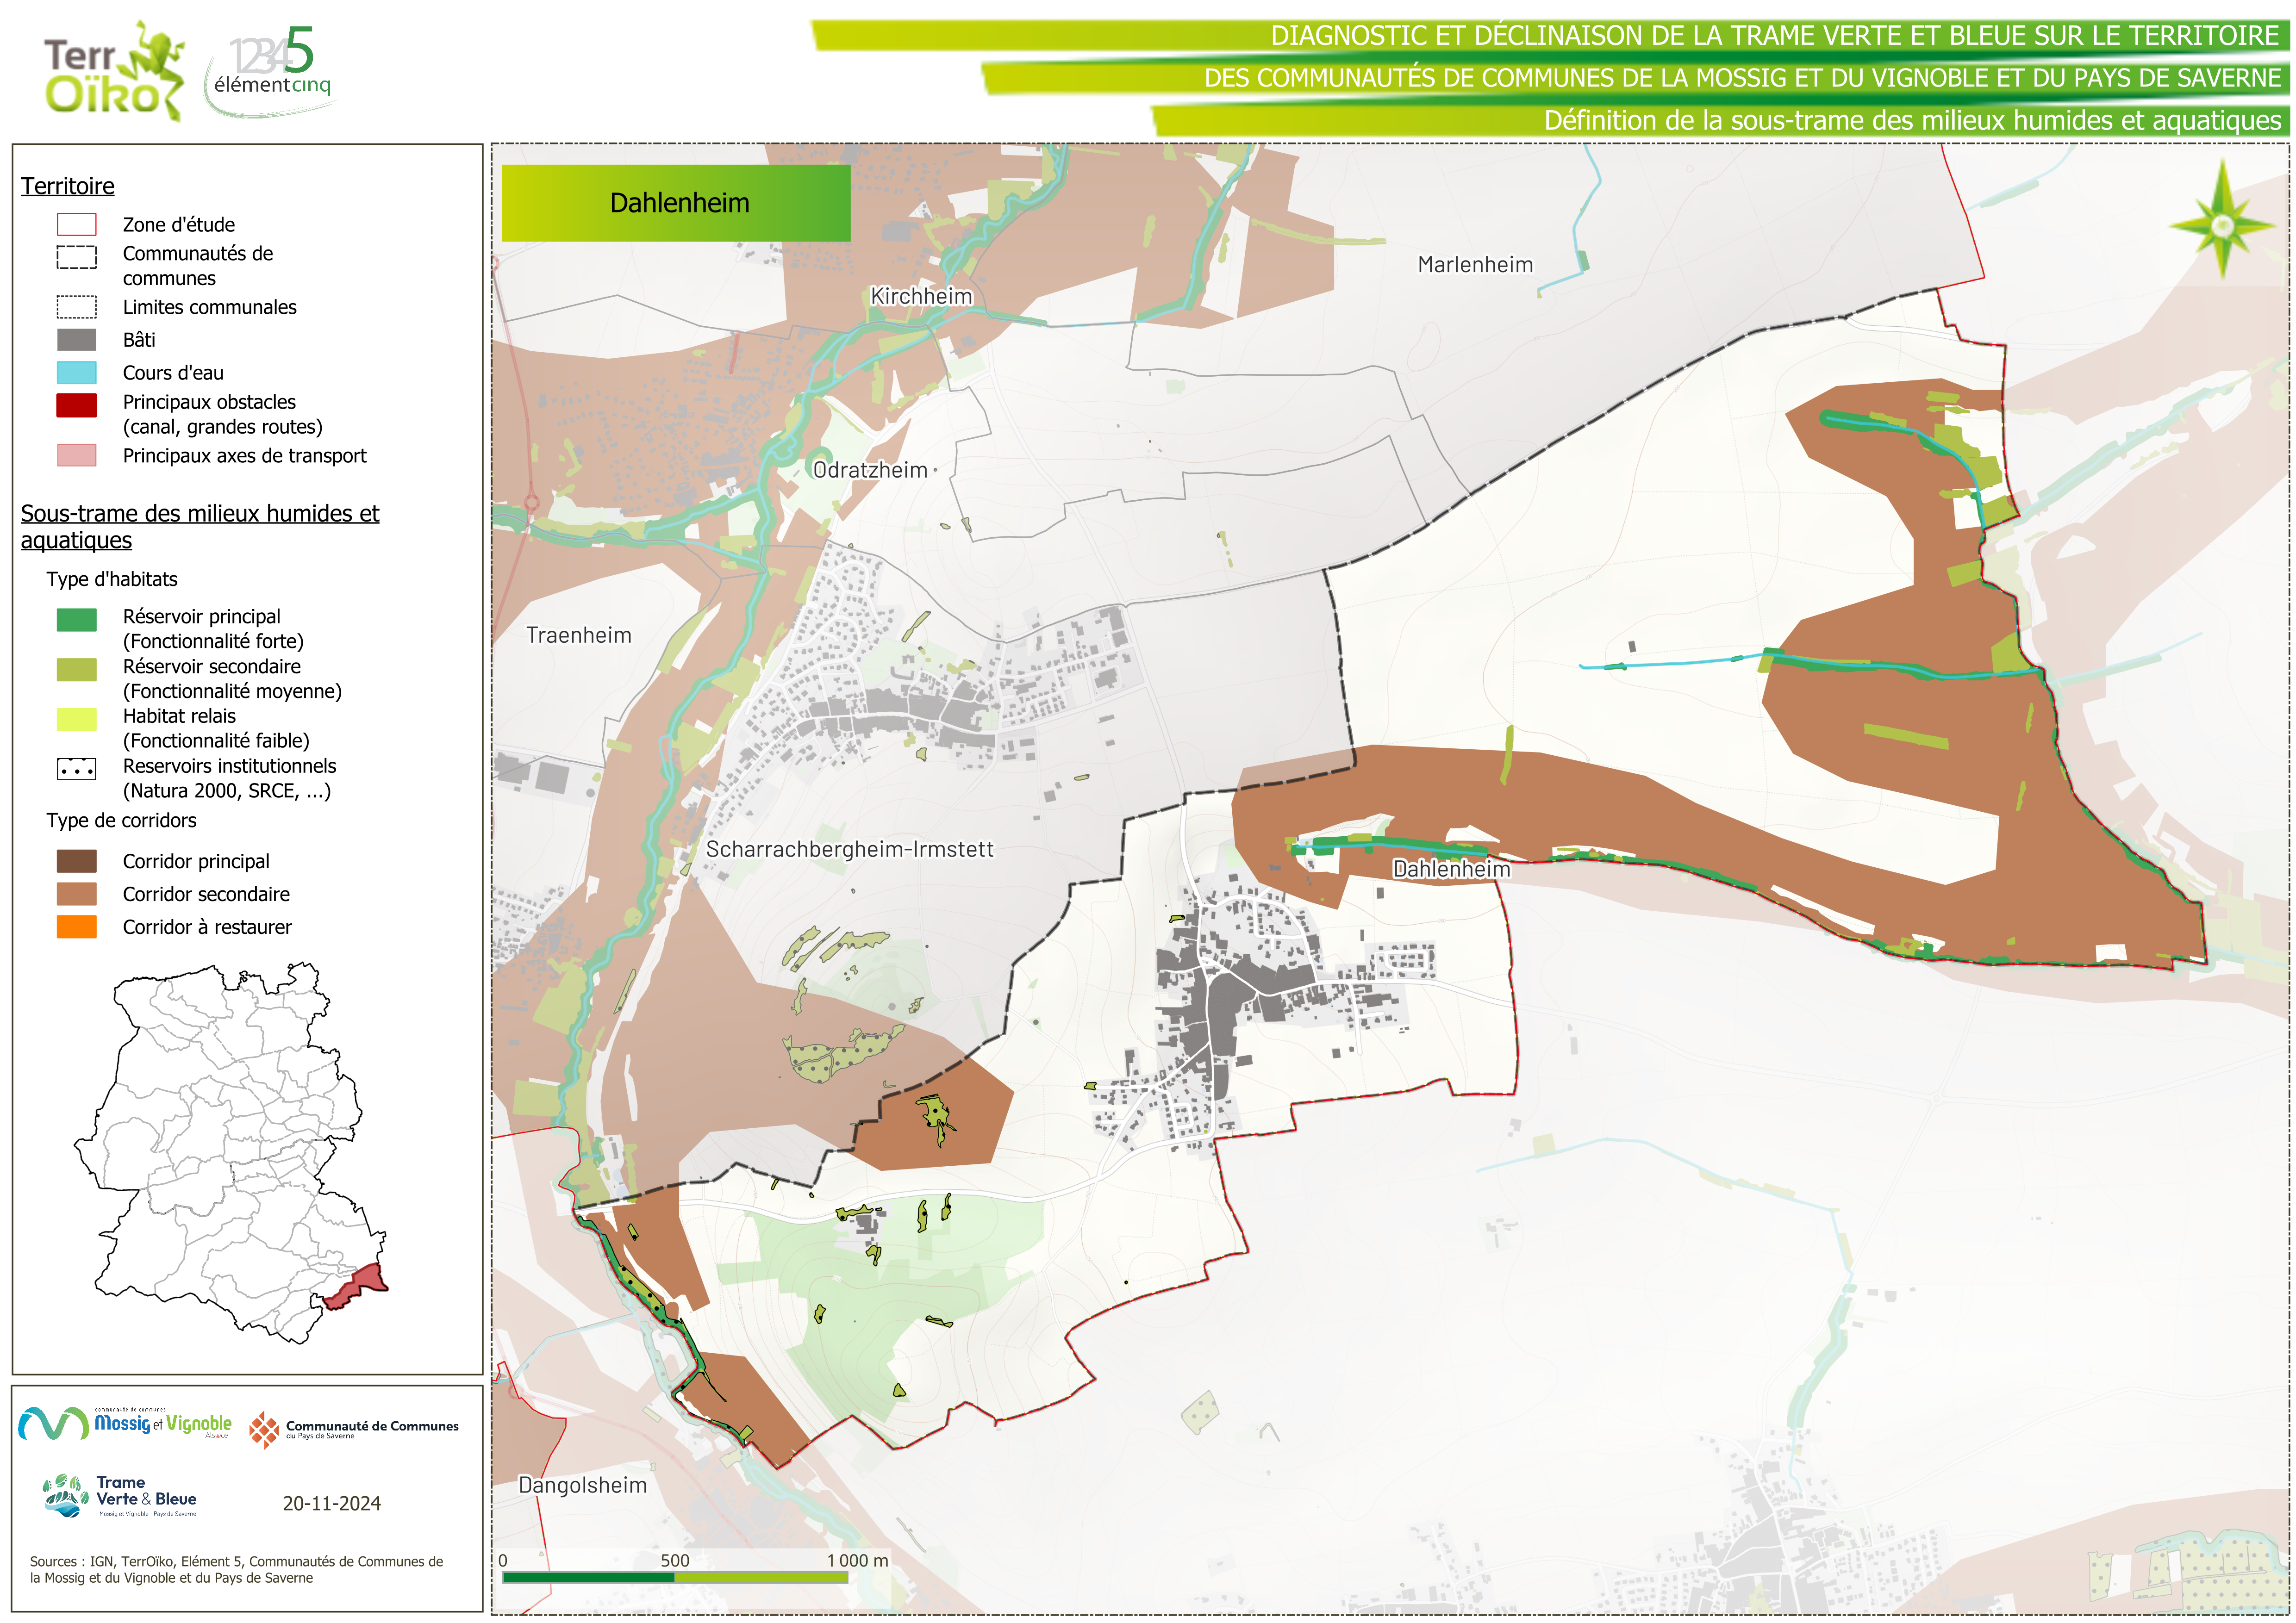Viewport: 2296px width, 1623px height.
Task: Click the Cours d'eau blue legend swatch
Action: tap(77, 373)
